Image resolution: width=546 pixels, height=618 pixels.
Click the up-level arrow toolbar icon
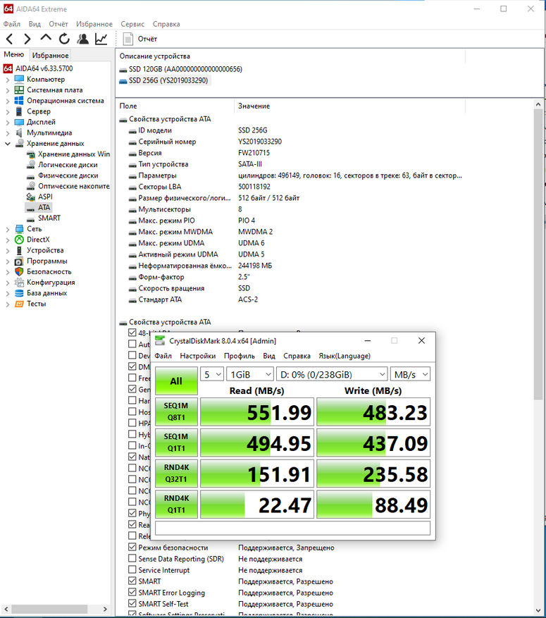click(x=46, y=38)
